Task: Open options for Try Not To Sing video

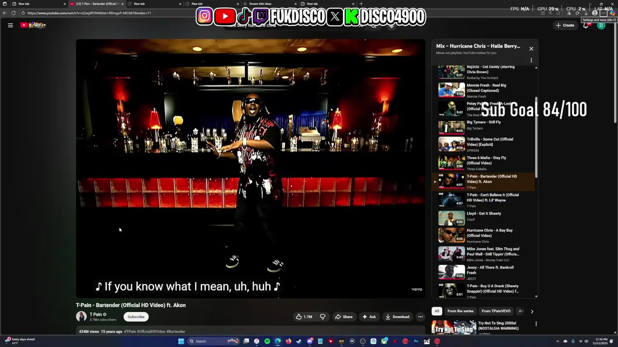Action: [x=536, y=324]
